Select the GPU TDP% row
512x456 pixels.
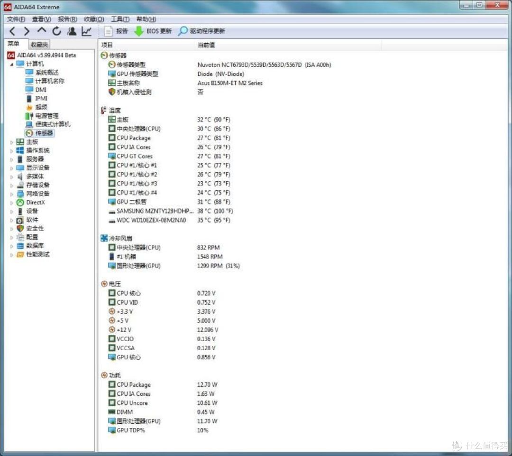pyautogui.click(x=159, y=430)
